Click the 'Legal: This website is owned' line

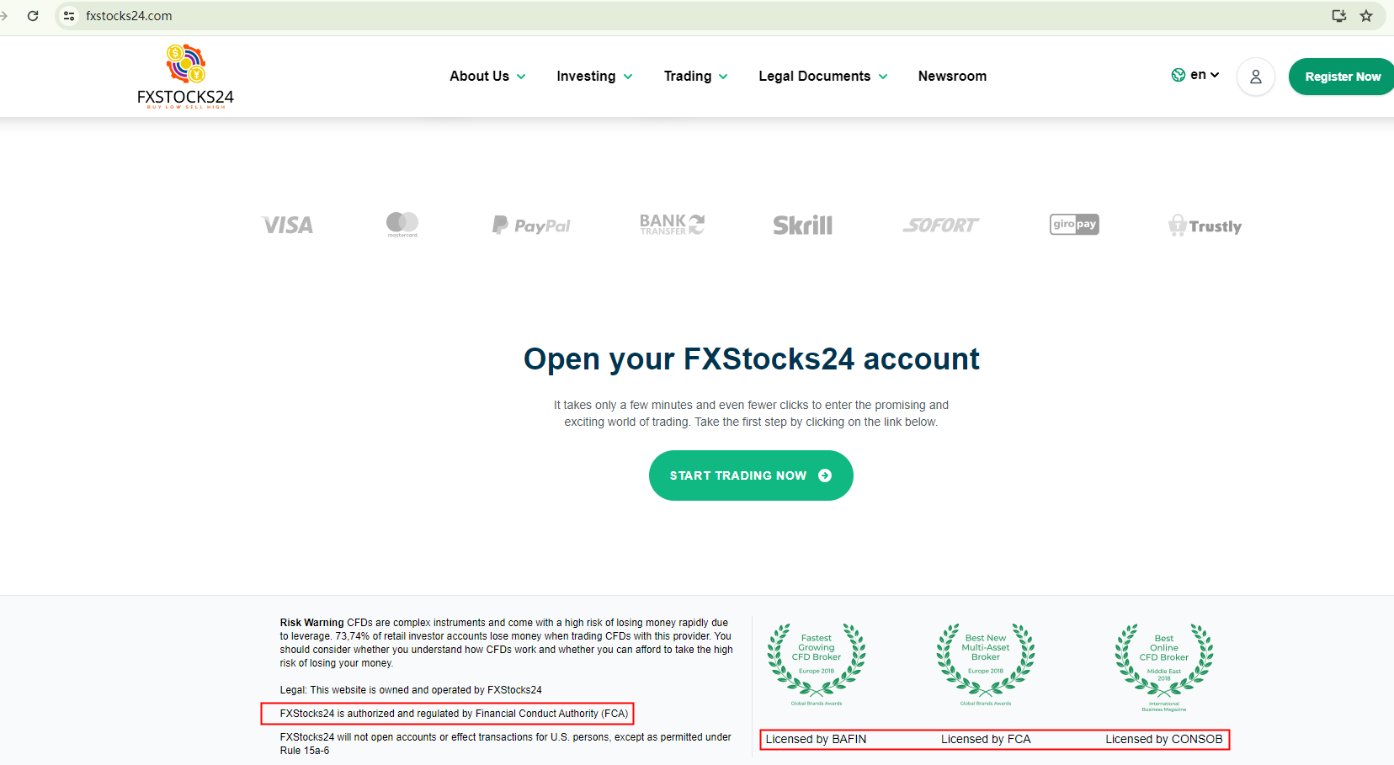coord(411,690)
